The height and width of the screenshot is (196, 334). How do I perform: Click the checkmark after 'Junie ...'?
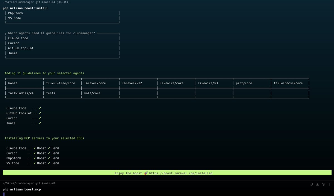[x=40, y=123]
